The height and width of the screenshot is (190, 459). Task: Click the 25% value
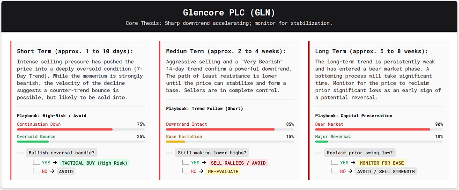[x=141, y=137]
